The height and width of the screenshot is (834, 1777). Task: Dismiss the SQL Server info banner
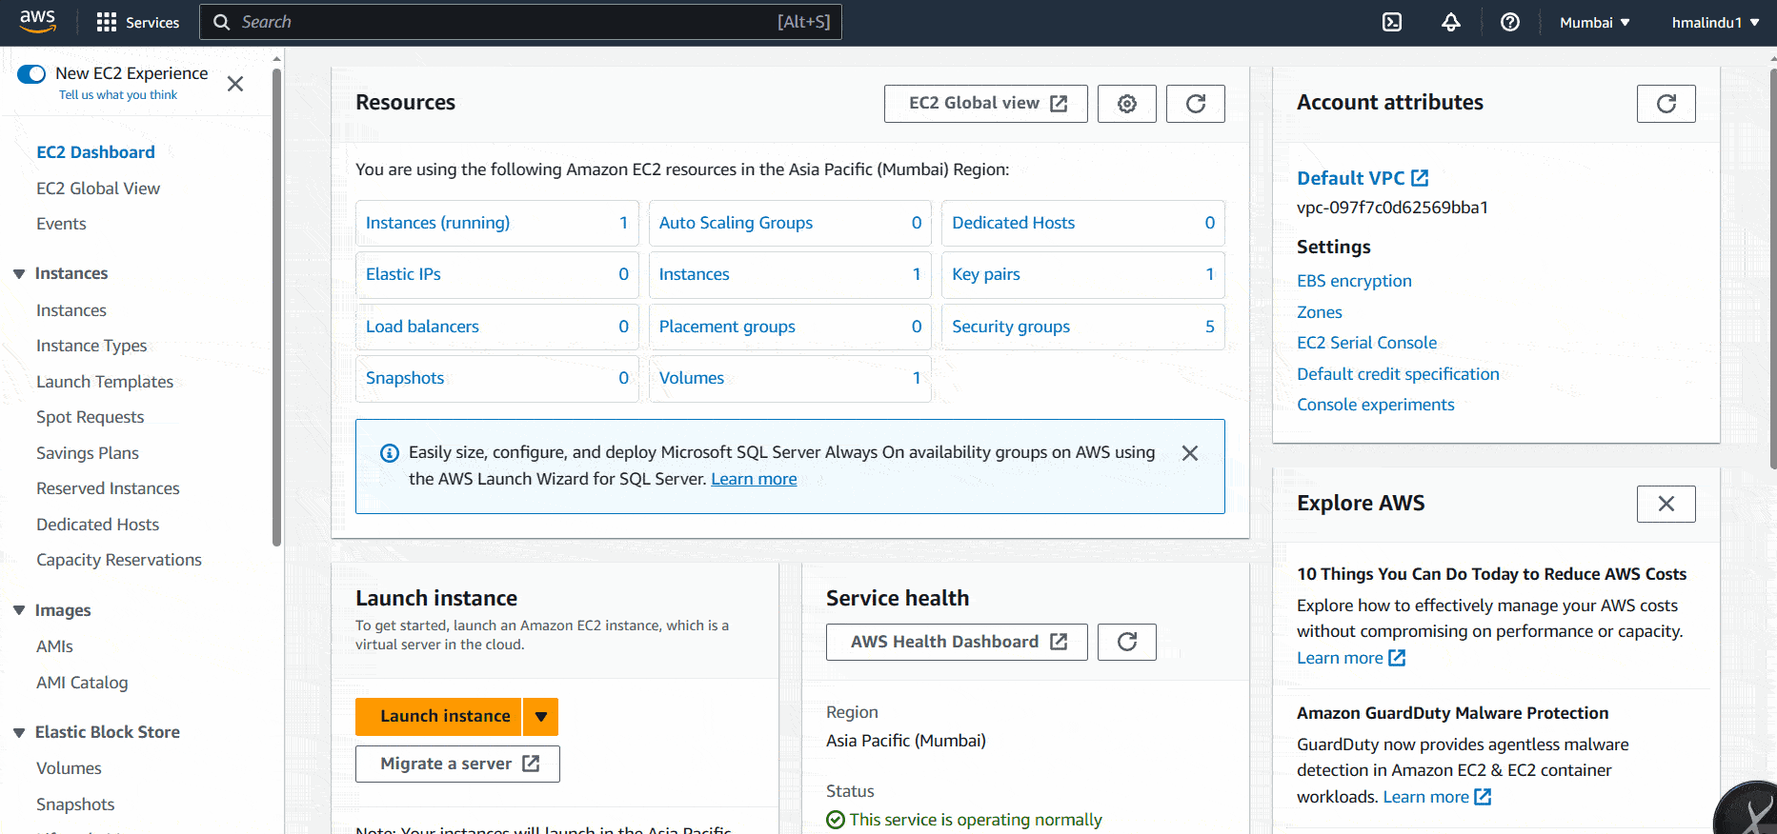(x=1190, y=453)
